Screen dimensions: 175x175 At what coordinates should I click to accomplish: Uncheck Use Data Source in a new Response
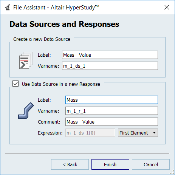(x=15, y=84)
